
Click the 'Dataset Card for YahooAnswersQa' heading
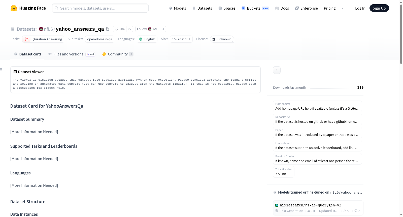pyautogui.click(x=47, y=106)
